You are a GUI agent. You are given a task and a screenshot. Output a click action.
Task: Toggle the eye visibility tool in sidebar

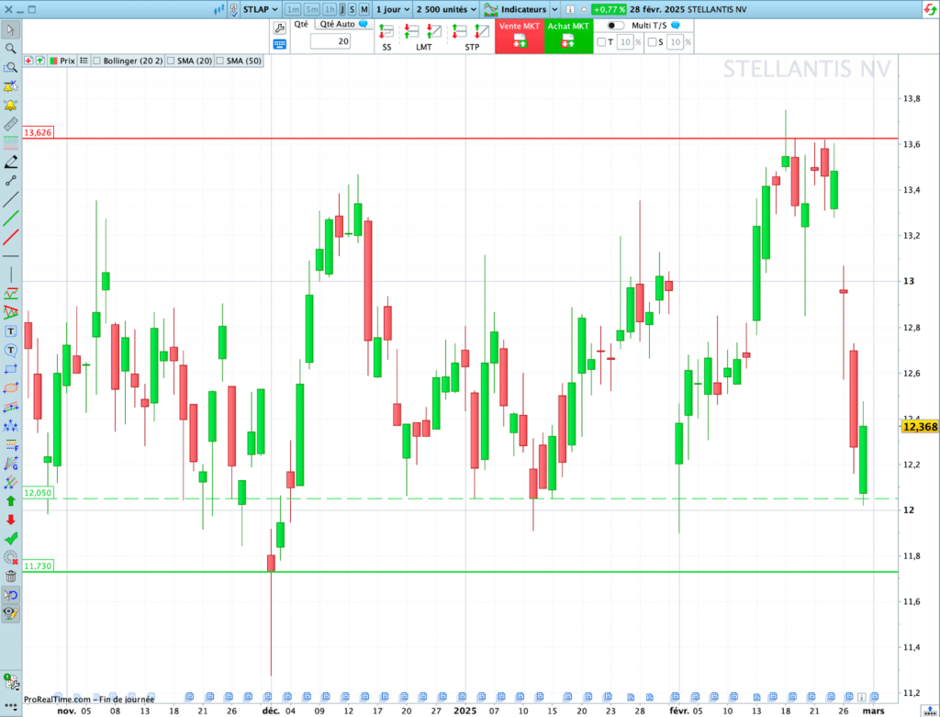click(11, 613)
